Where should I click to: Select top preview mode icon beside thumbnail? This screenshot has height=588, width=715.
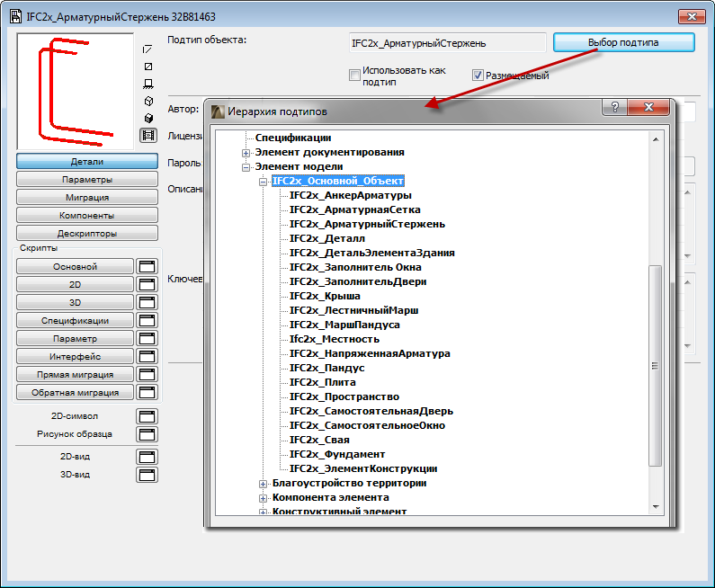coord(147,49)
